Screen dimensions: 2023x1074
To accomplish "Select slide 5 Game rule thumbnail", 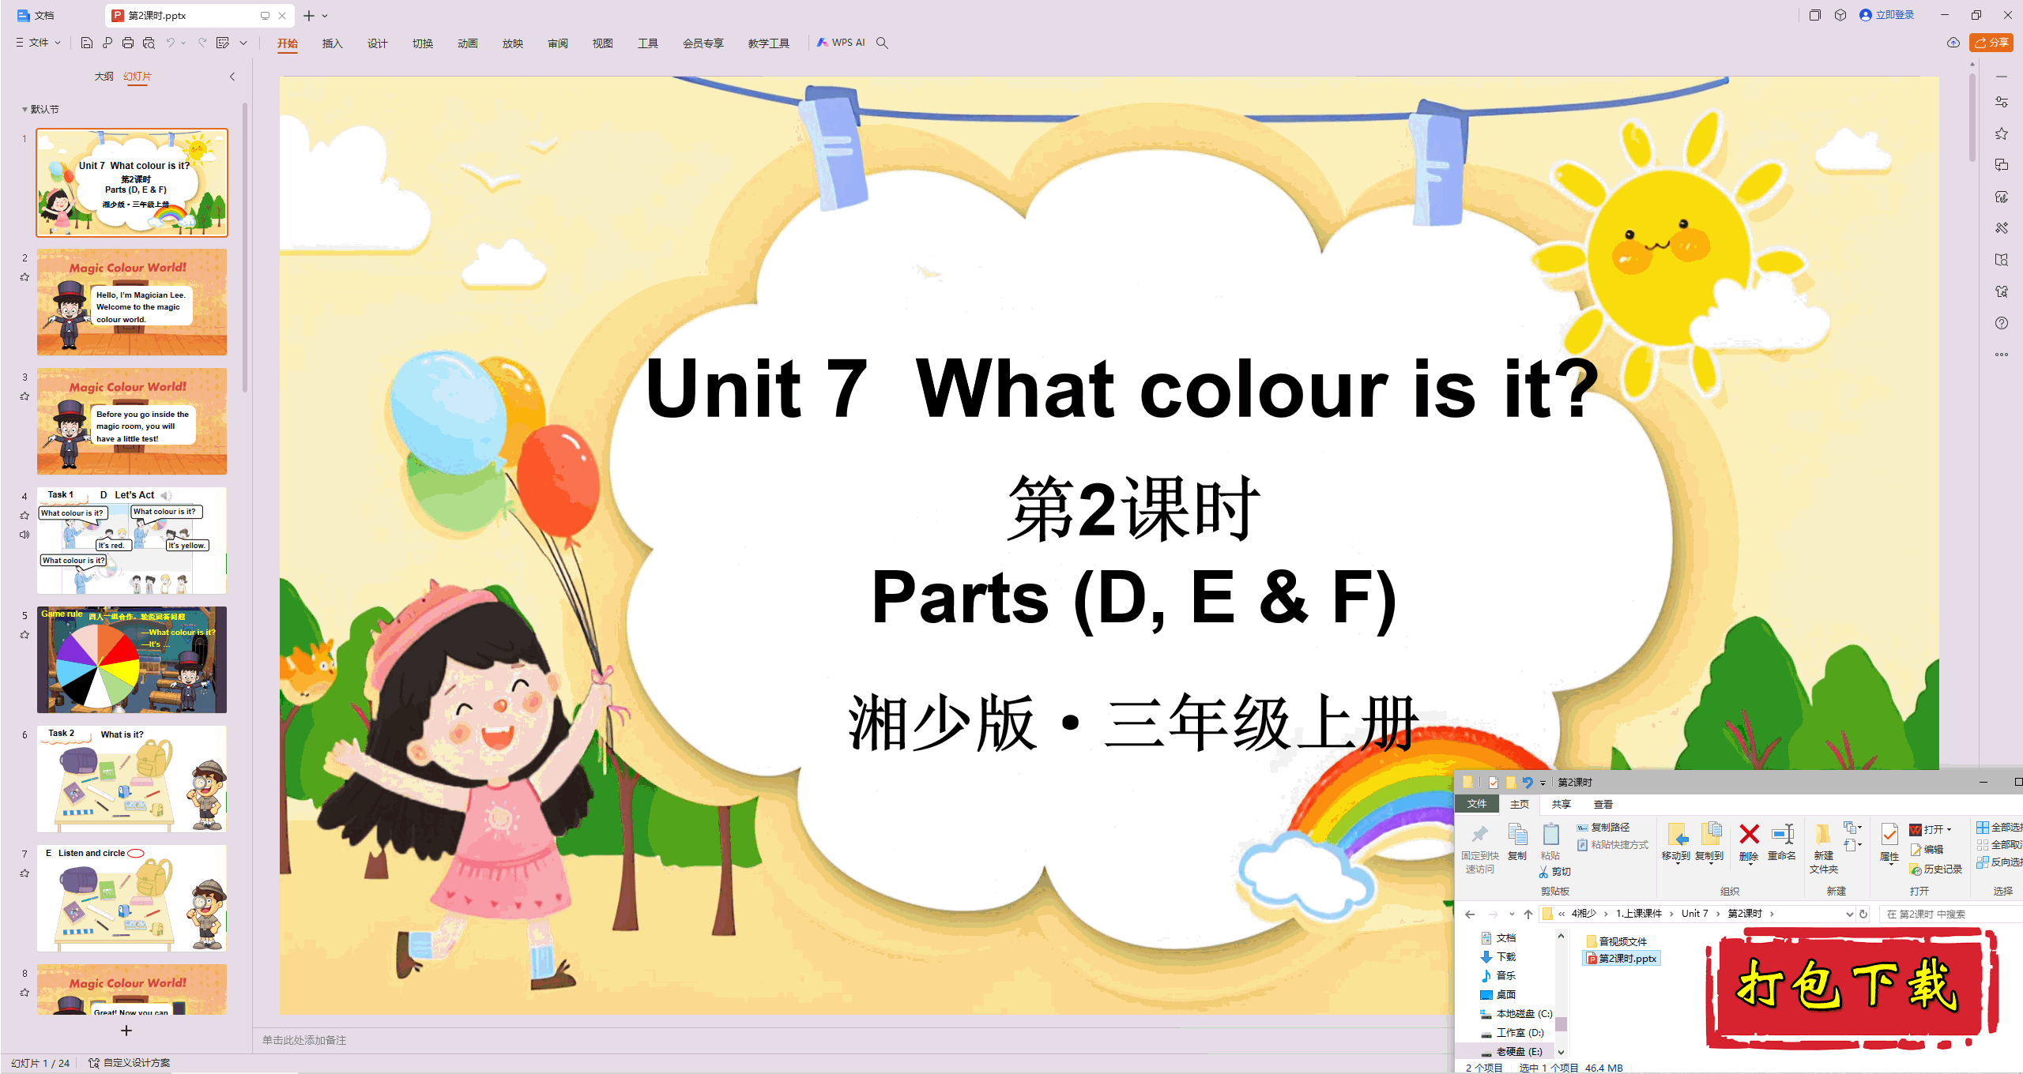I will pos(132,659).
